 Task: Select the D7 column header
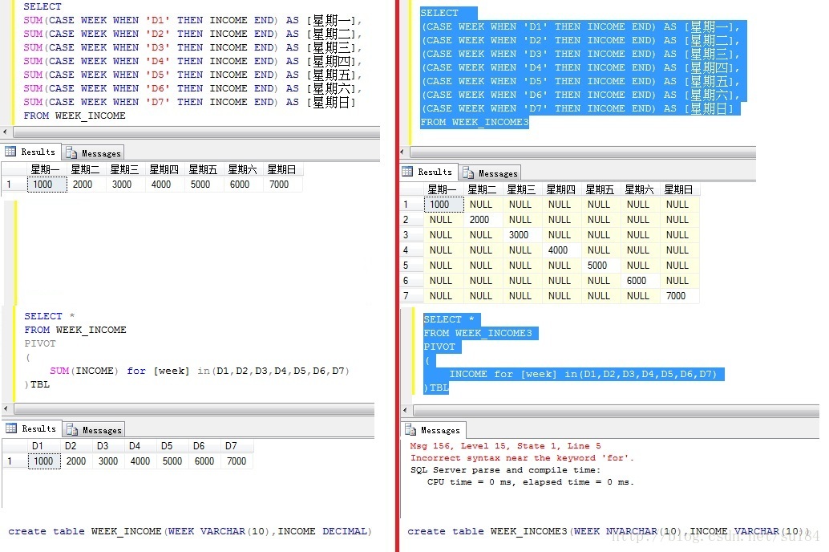pos(237,446)
